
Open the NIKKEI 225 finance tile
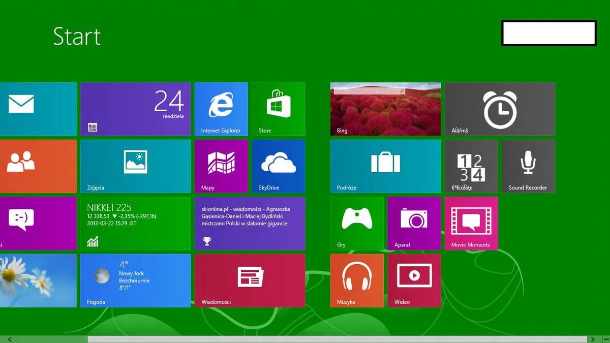point(136,224)
